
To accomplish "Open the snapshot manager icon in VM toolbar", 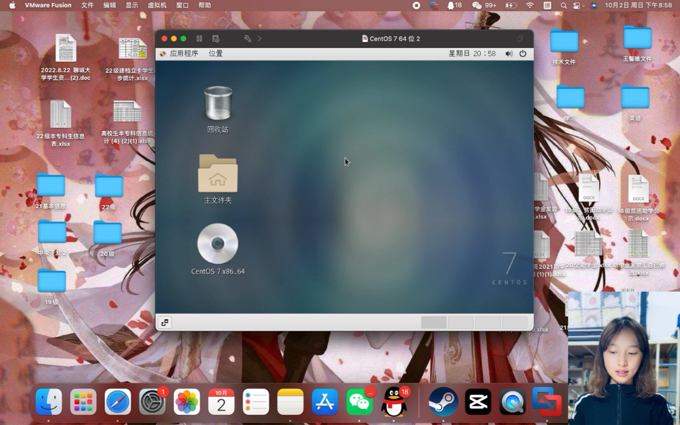I will [216, 39].
